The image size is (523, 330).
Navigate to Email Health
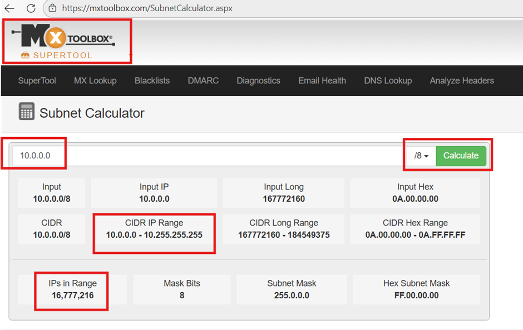[x=322, y=81]
